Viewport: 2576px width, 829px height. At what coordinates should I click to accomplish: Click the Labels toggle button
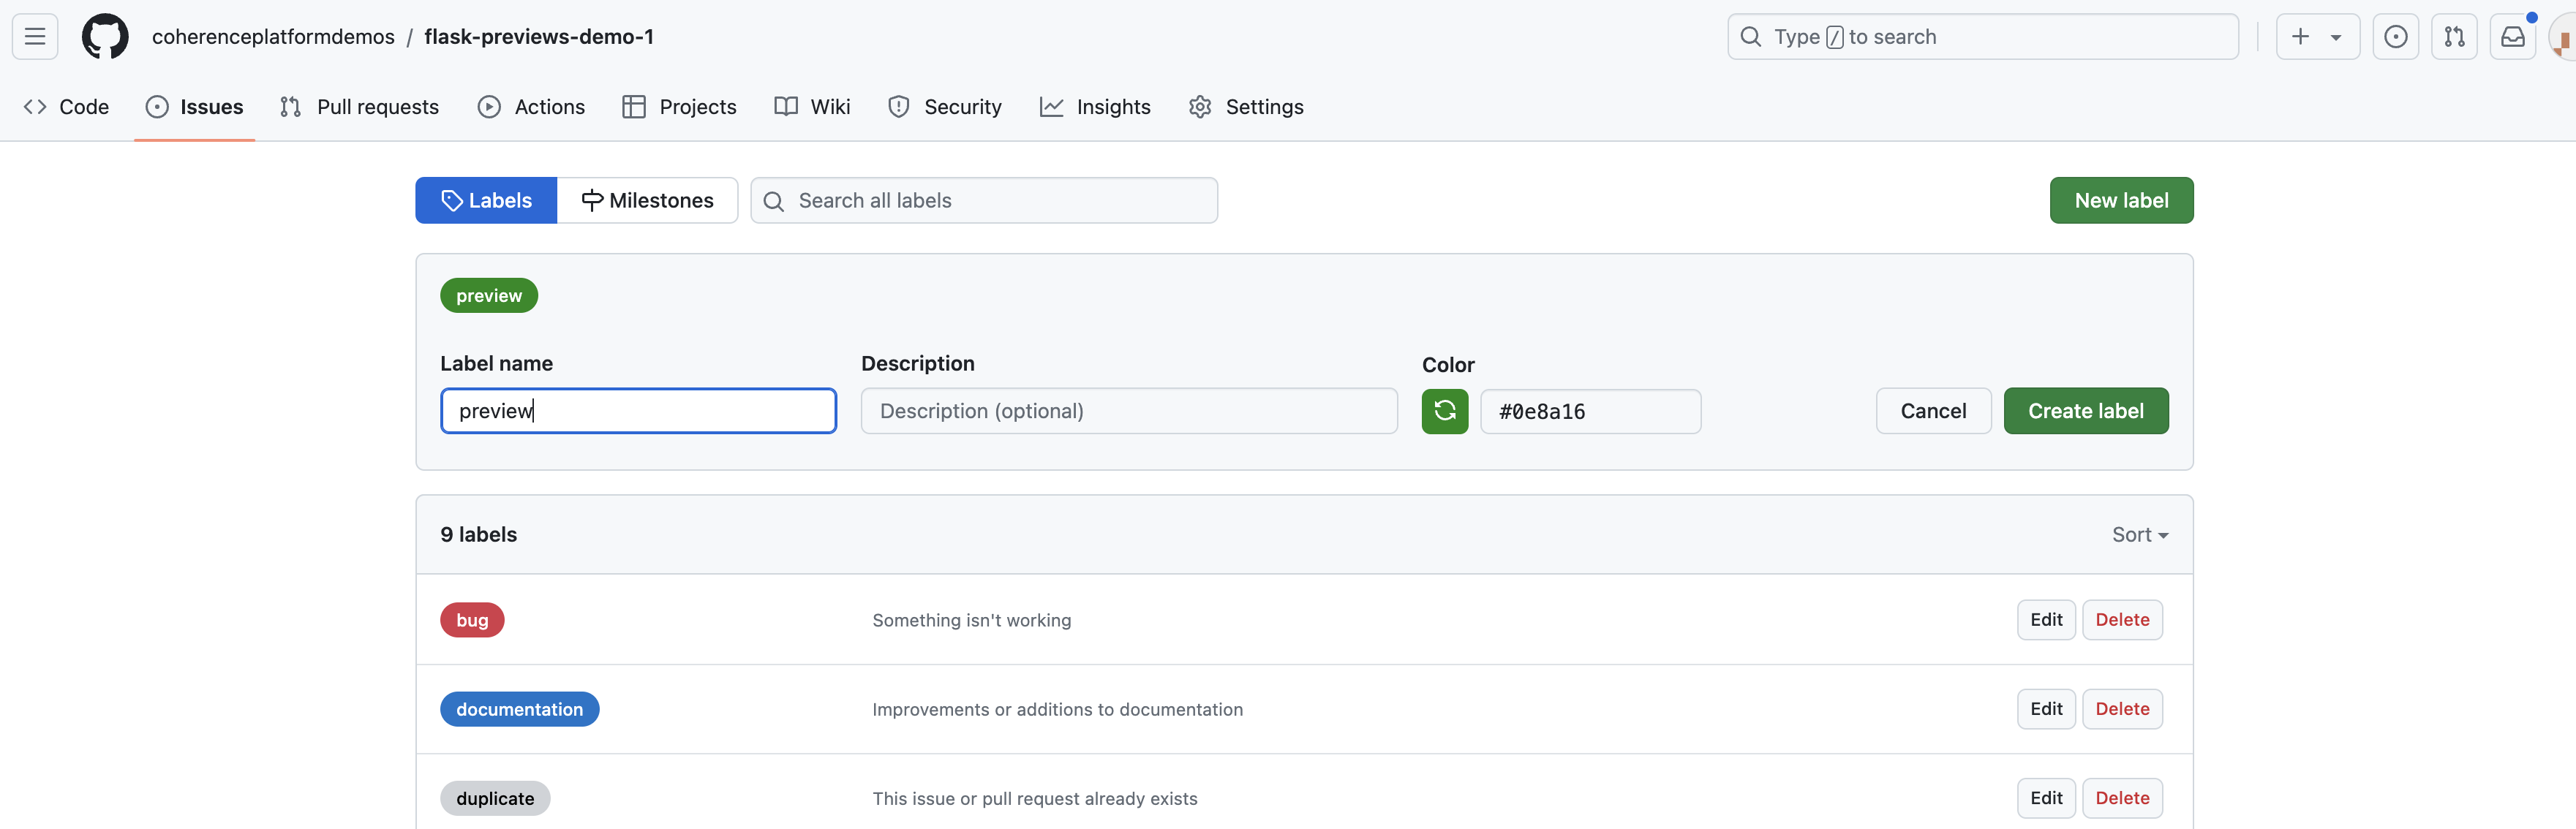tap(486, 199)
